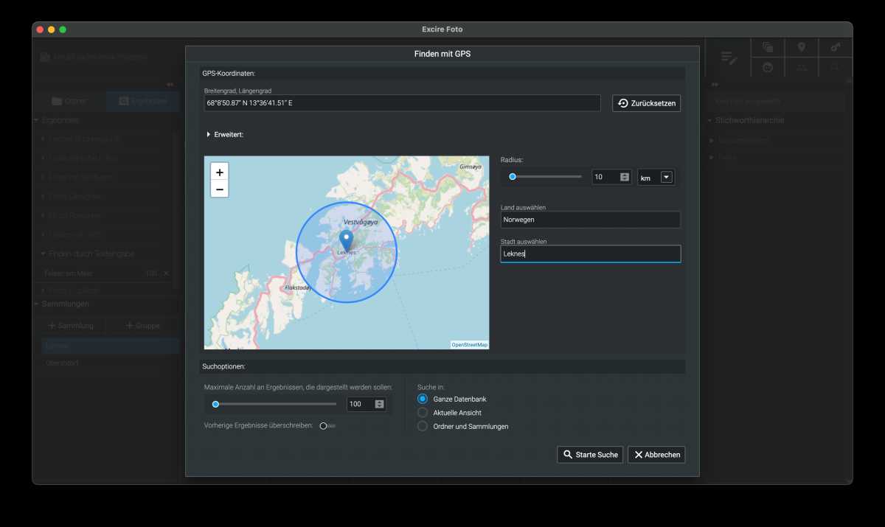Image resolution: width=885 pixels, height=527 pixels.
Task: Click the 'Vestvågøya' label on the map
Action: point(361,222)
